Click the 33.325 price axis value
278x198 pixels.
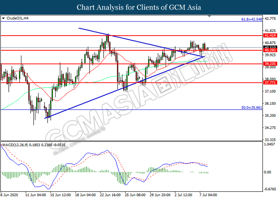pos(270,140)
